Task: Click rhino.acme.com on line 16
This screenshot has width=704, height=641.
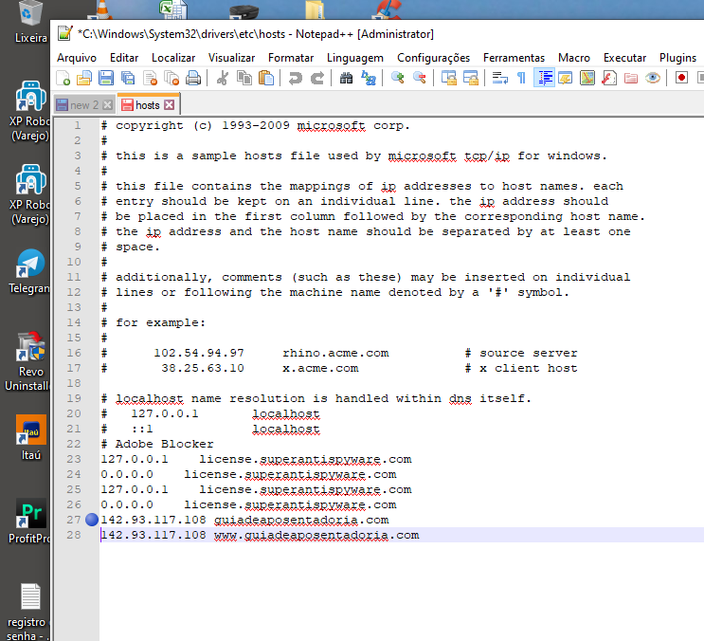Action: (x=335, y=353)
